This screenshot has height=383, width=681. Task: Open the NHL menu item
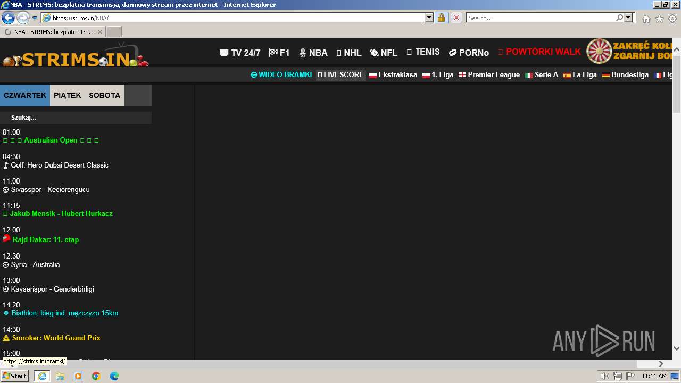point(349,53)
